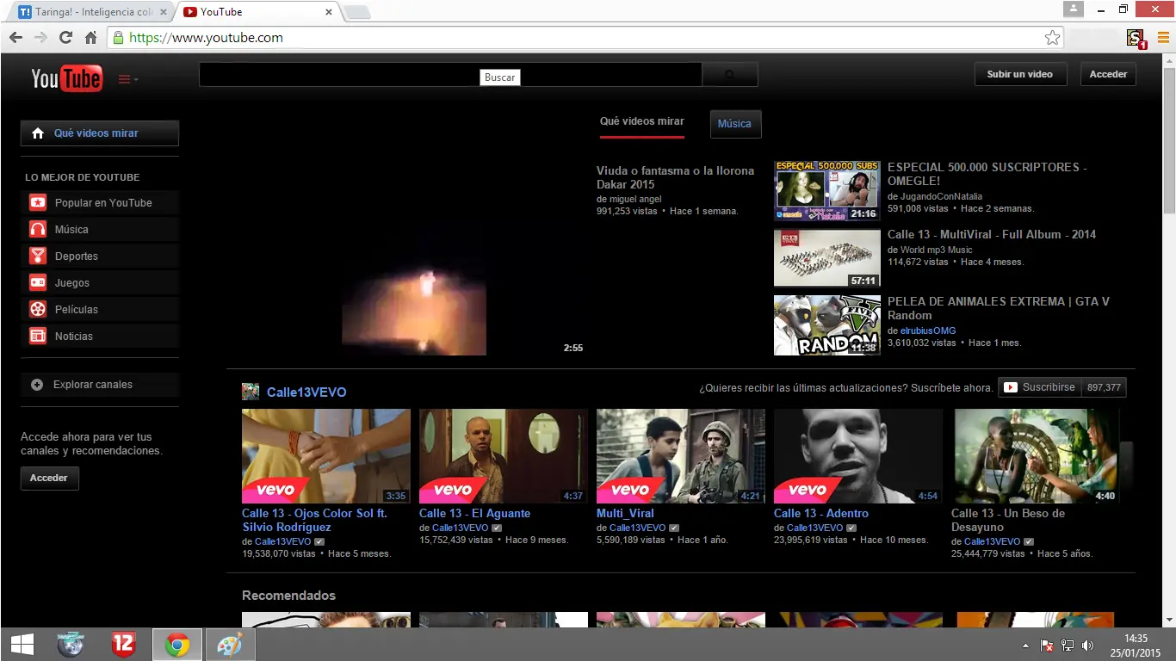Open the MultiViral Full Album video thumbnail
This screenshot has width=1176, height=661.
[826, 257]
